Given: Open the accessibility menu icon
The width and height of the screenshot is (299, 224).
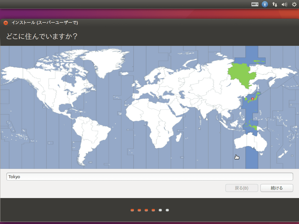Looking at the screenshot, I should pos(265,4).
